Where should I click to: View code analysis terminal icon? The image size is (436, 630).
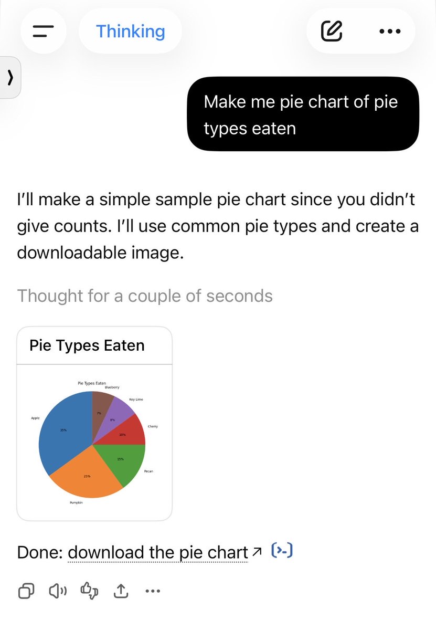pos(282,550)
